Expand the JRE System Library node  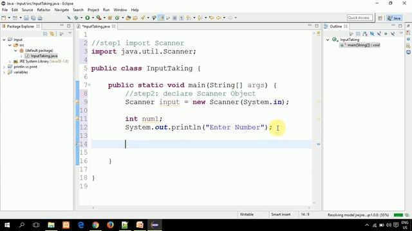pyautogui.click(x=10, y=62)
